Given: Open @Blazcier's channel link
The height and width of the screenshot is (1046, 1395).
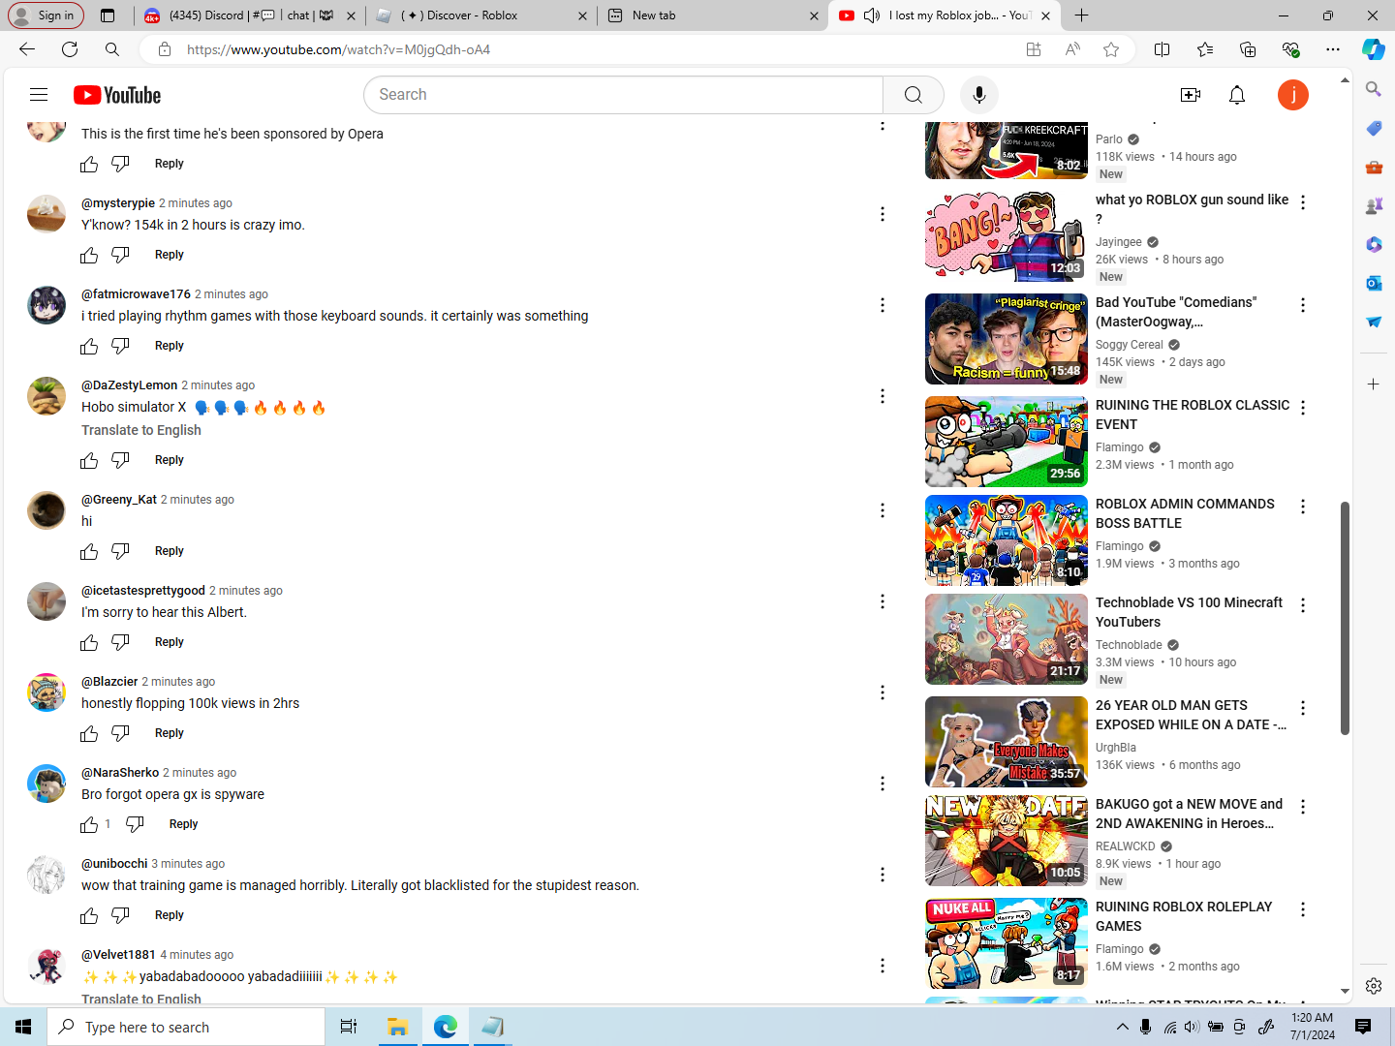Looking at the screenshot, I should click(x=109, y=682).
